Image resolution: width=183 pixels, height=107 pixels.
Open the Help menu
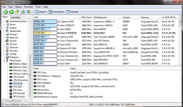point(45,7)
